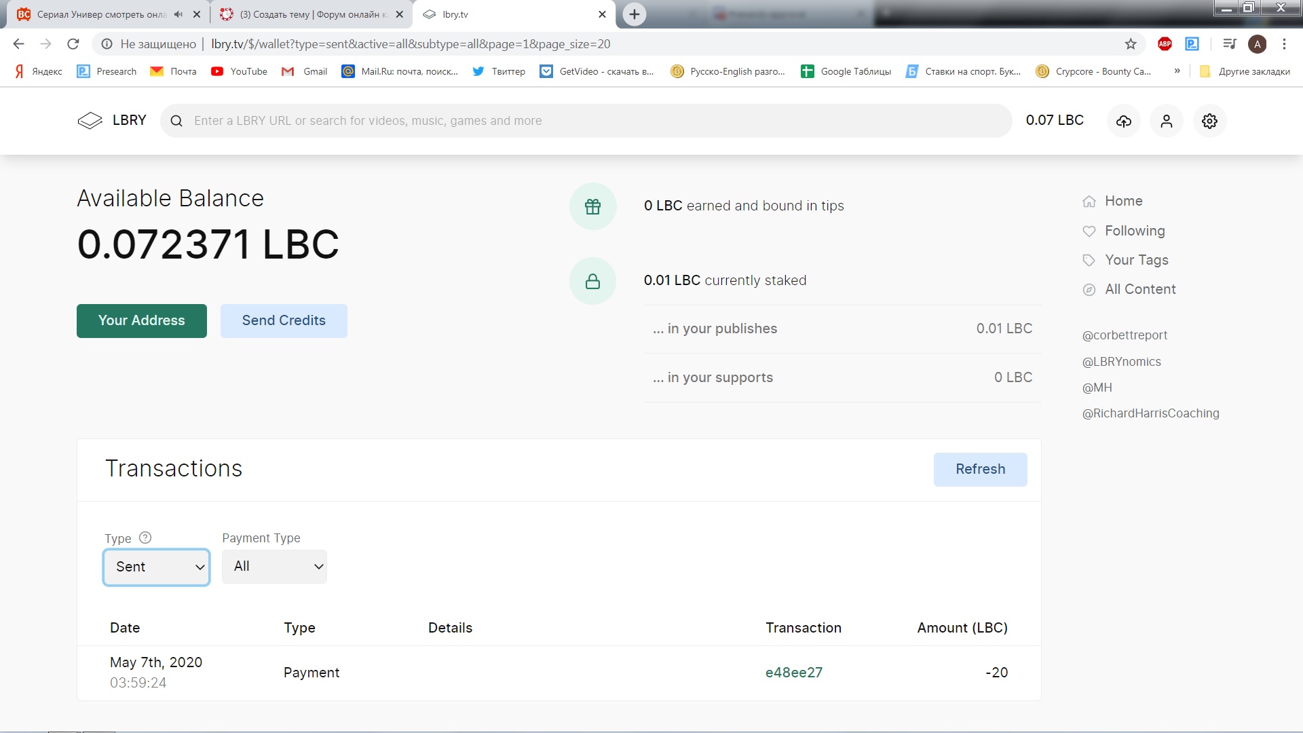Viewport: 1303px width, 733px height.
Task: Click the Type help question-mark icon
Action: [x=145, y=538]
